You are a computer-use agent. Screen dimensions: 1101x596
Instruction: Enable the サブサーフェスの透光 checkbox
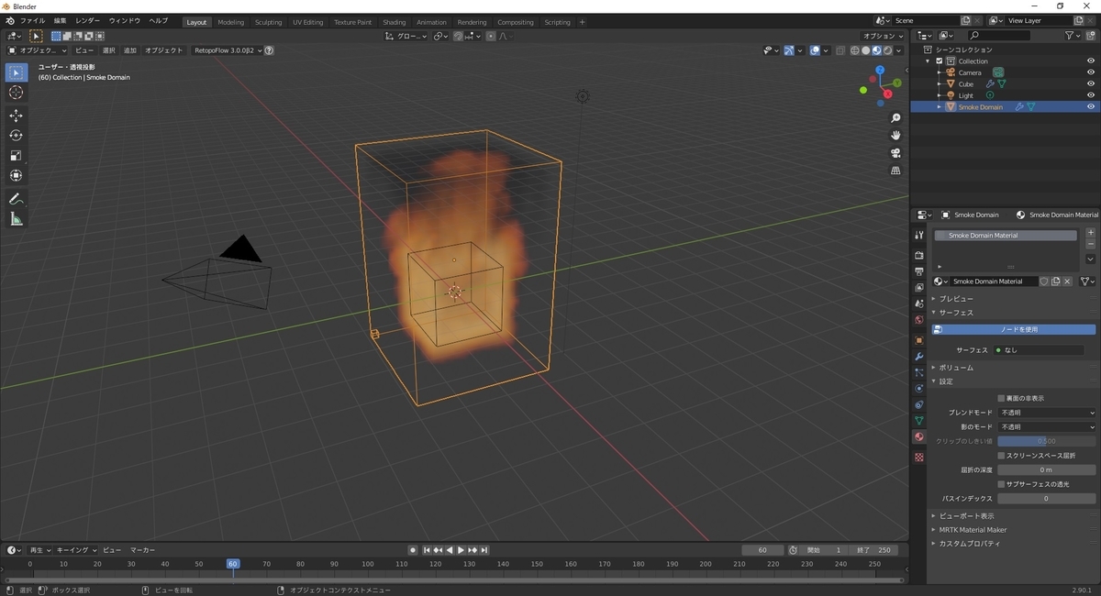[1001, 484]
